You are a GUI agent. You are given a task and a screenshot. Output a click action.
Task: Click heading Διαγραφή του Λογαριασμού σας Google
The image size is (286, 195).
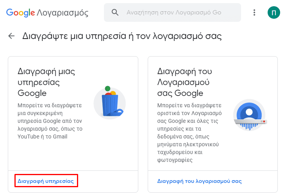point(184,82)
